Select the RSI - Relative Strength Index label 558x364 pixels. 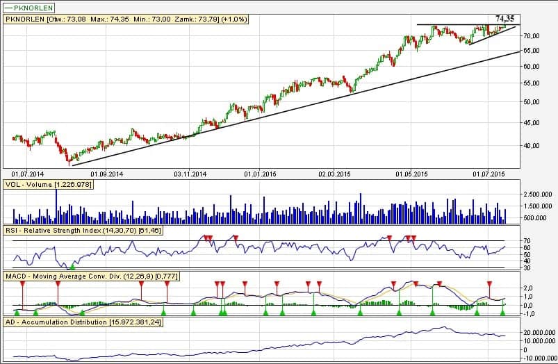click(x=83, y=229)
